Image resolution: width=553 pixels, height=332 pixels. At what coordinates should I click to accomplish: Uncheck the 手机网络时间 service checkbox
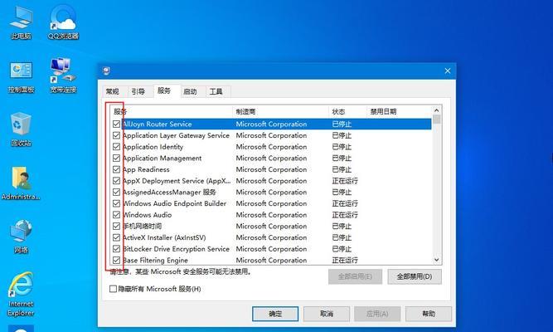(x=116, y=226)
